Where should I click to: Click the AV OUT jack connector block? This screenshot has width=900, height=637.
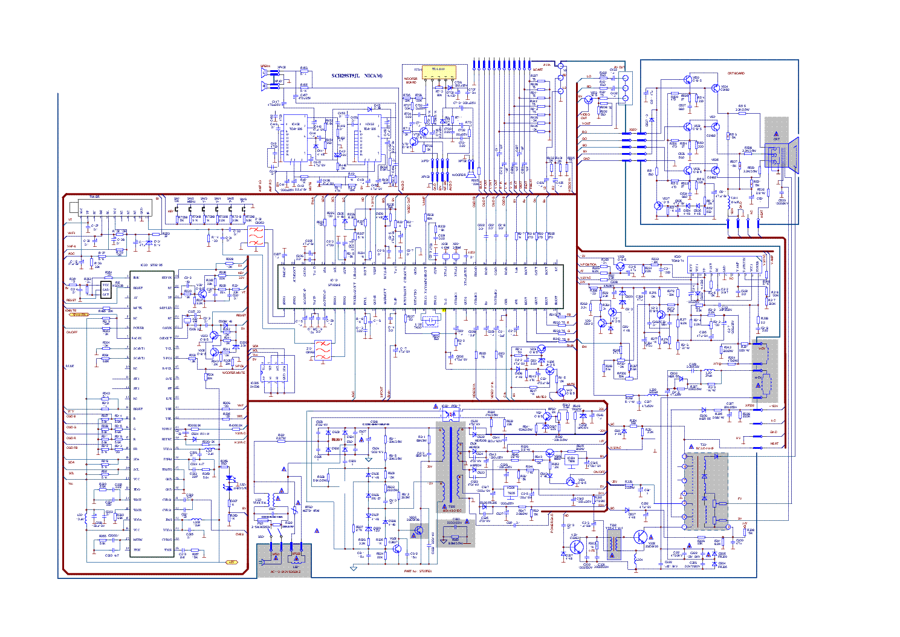click(625, 88)
